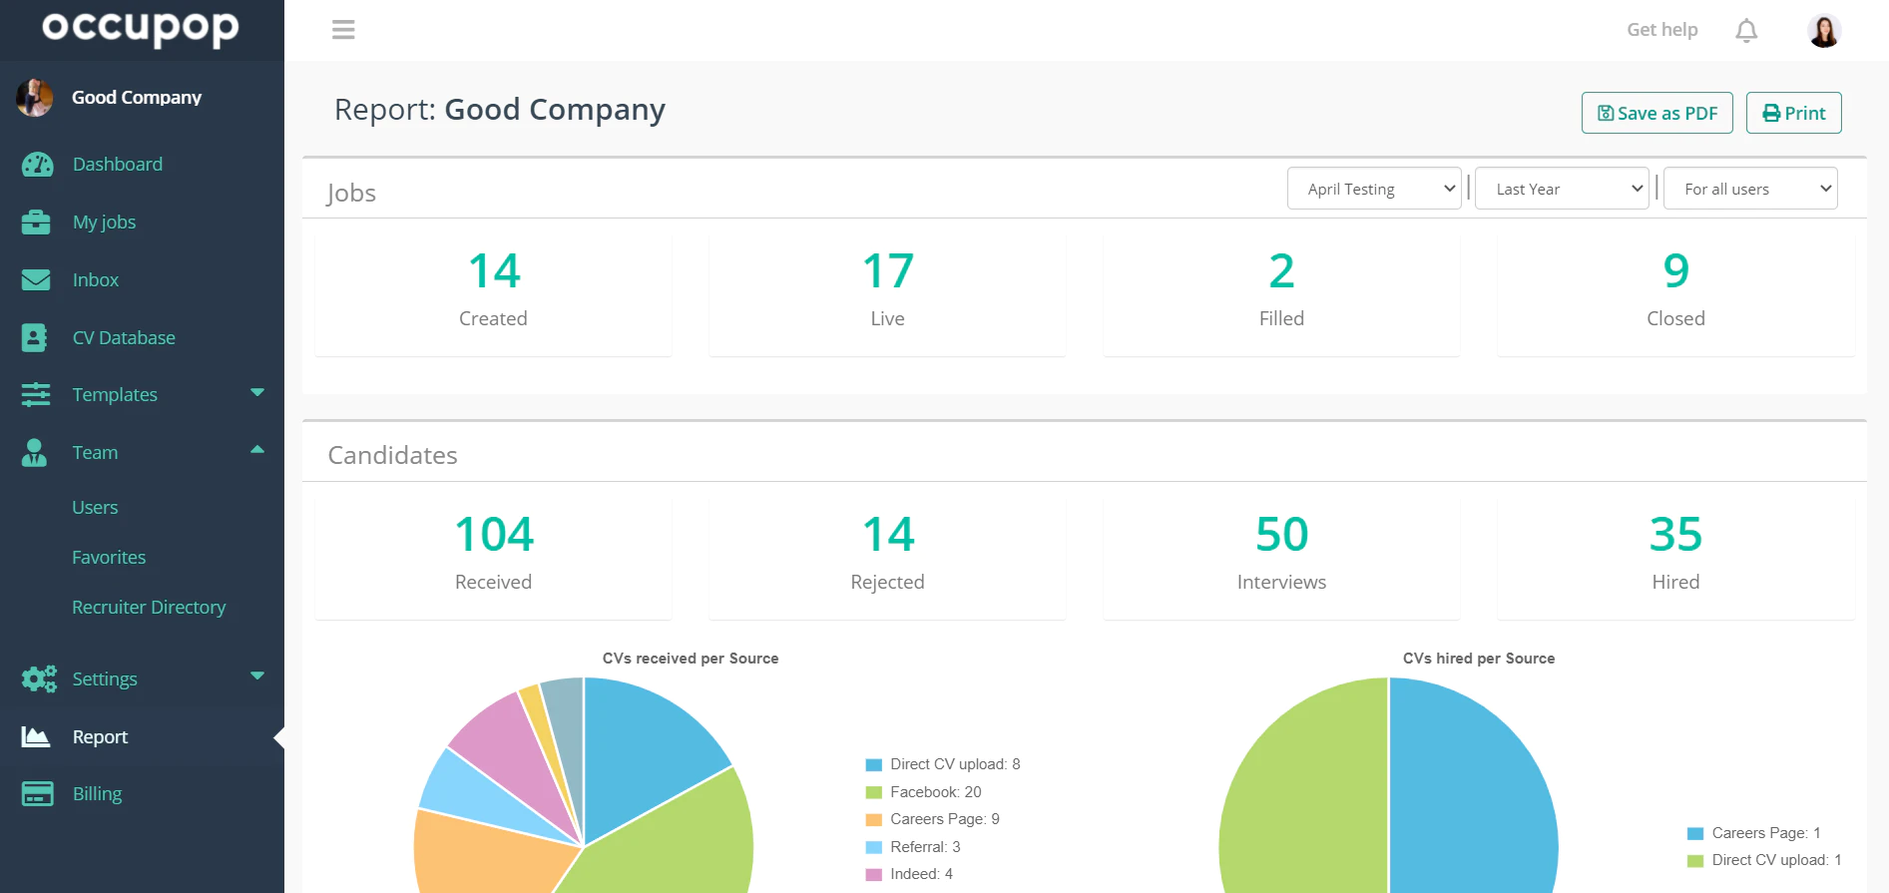Image resolution: width=1889 pixels, height=893 pixels.
Task: Click the My jobs briefcase icon
Action: [x=36, y=223]
